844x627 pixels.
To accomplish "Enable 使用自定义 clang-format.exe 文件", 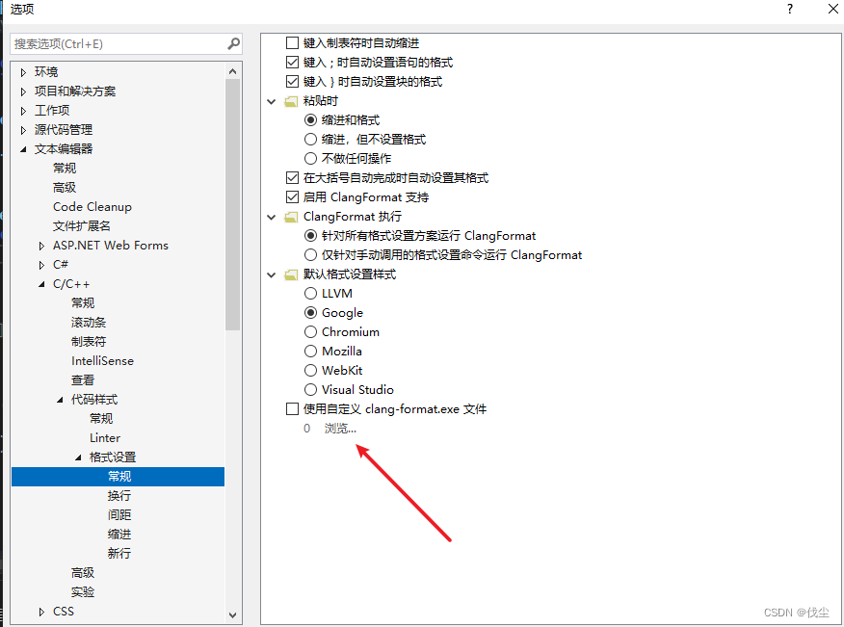I will [x=293, y=408].
